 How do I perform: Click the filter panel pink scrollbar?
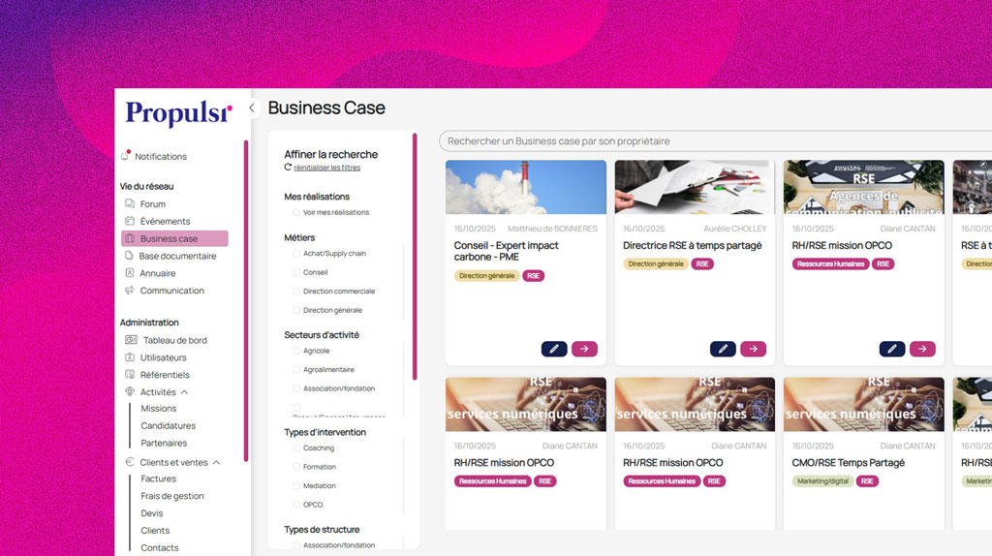(x=415, y=256)
